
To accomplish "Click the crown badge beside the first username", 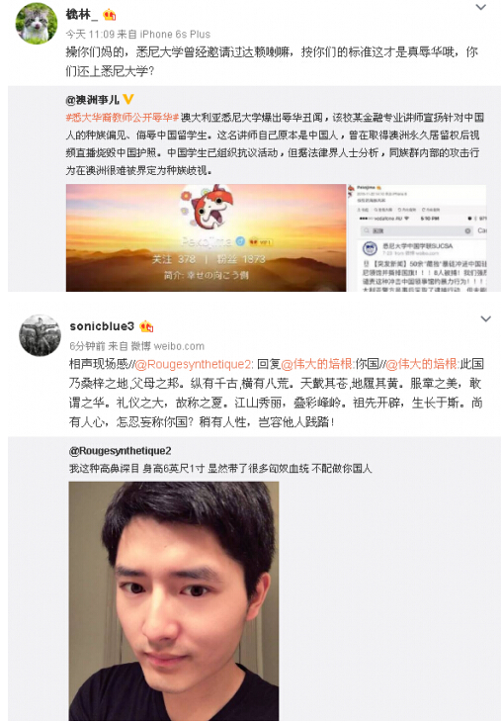I will click(109, 15).
